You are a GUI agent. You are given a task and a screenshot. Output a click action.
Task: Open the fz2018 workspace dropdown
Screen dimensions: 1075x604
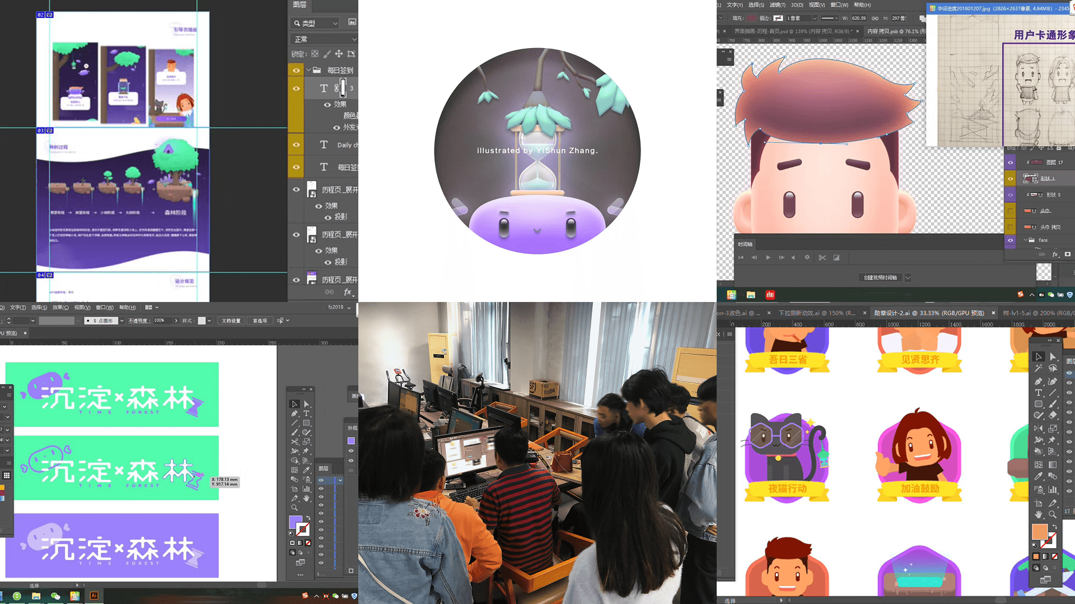(x=339, y=307)
